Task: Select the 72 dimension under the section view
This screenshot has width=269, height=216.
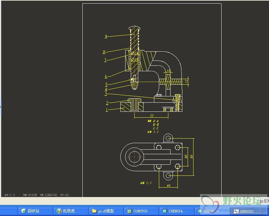Action: click(152, 116)
